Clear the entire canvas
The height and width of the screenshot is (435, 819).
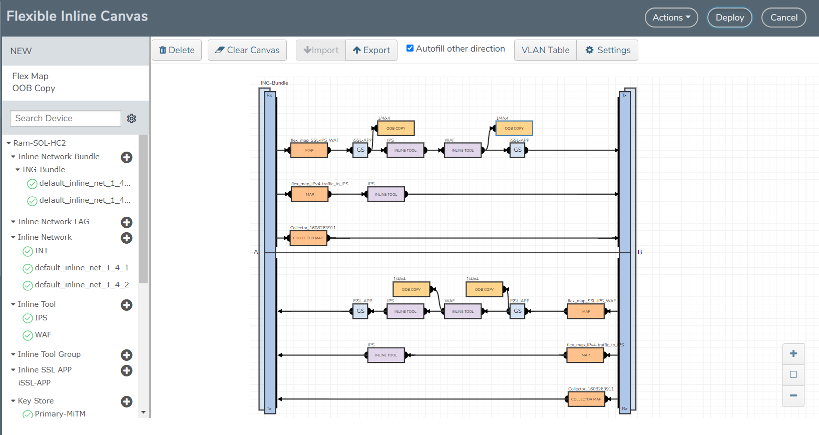tap(247, 50)
